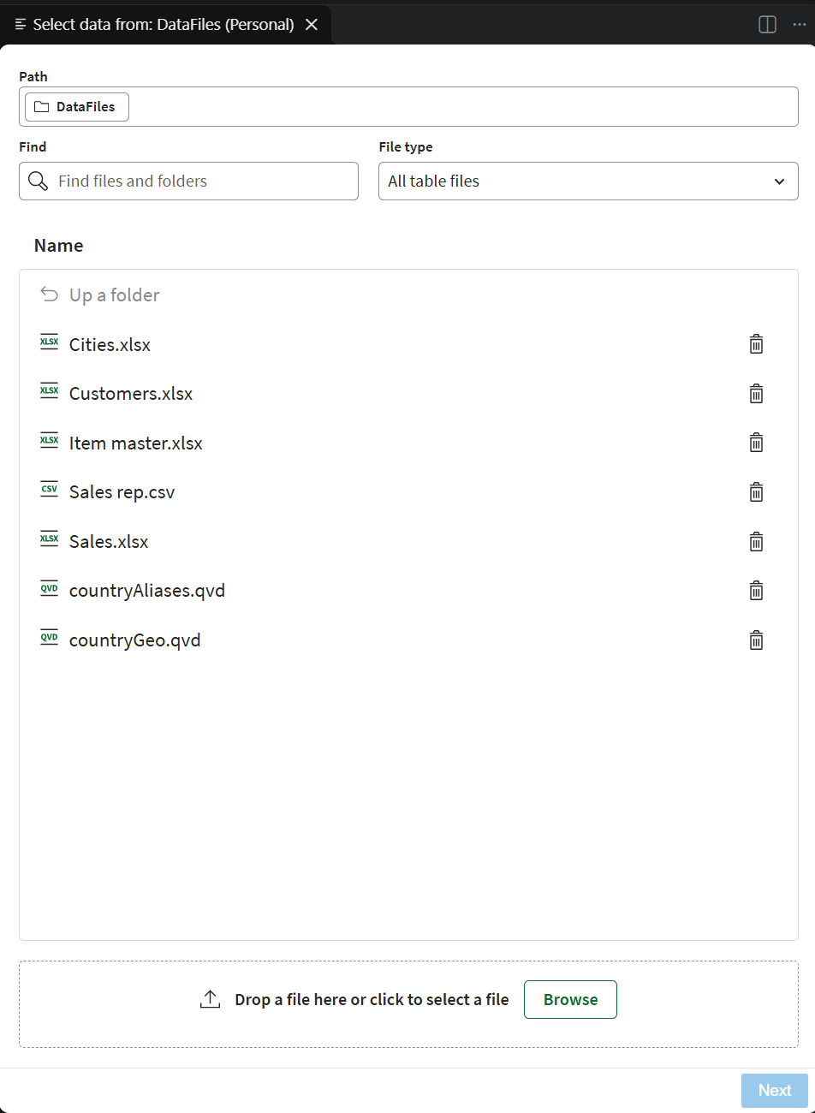Viewport: 815px width, 1113px height.
Task: Delete countryGeo.qvd via its trash icon
Action: pos(756,640)
